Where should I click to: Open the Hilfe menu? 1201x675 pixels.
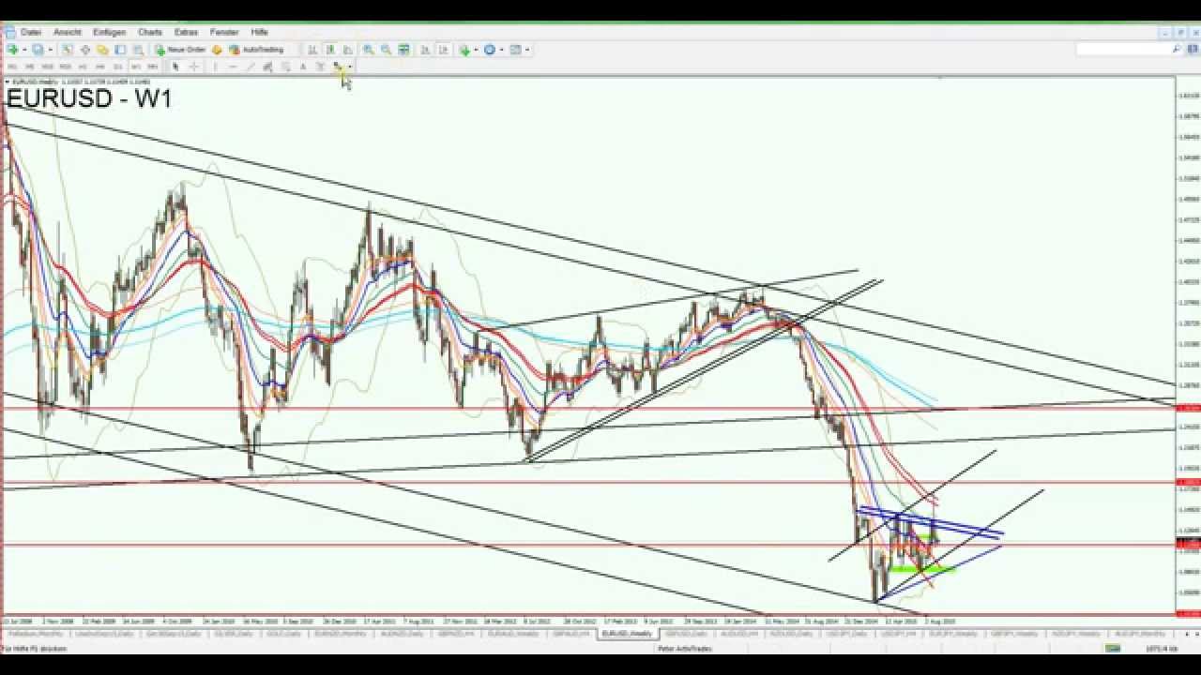tap(260, 32)
